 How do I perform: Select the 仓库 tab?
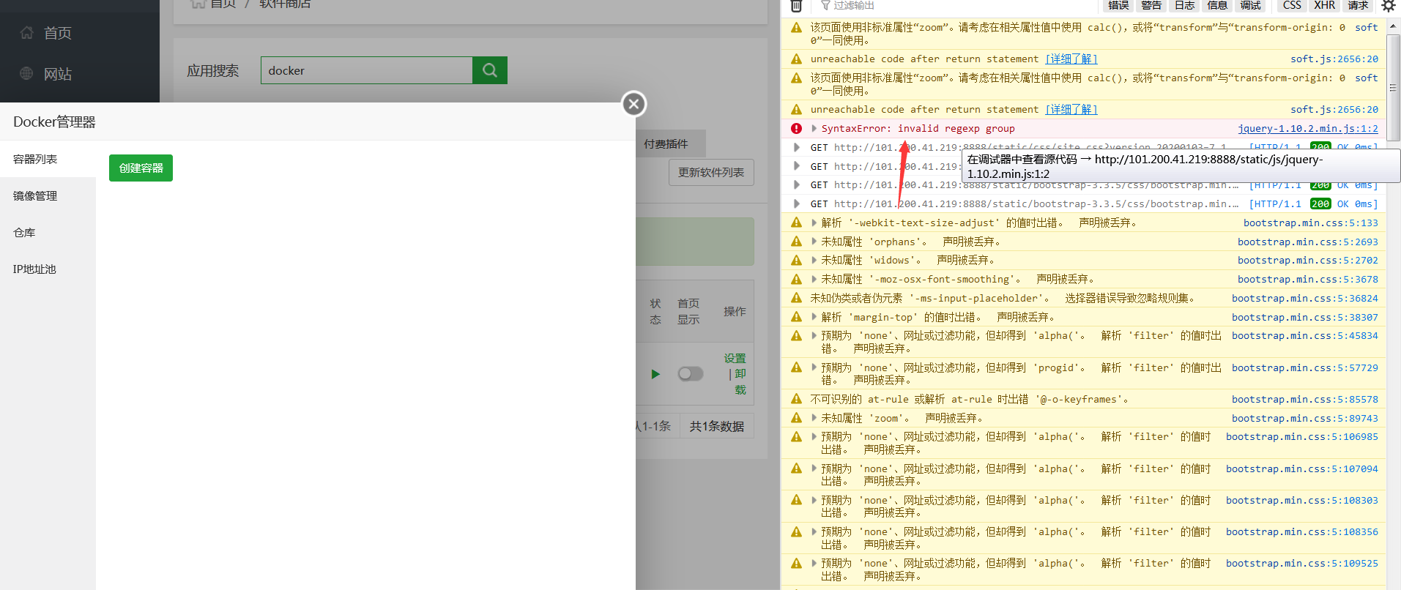tap(48, 232)
